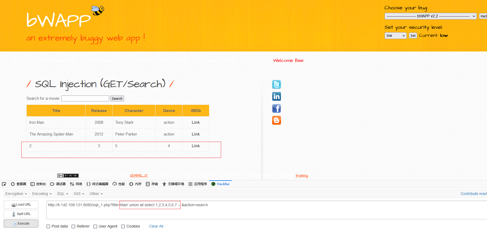Open the Inspector (查看器) panel
The height and width of the screenshot is (247, 487).
tap(18, 184)
